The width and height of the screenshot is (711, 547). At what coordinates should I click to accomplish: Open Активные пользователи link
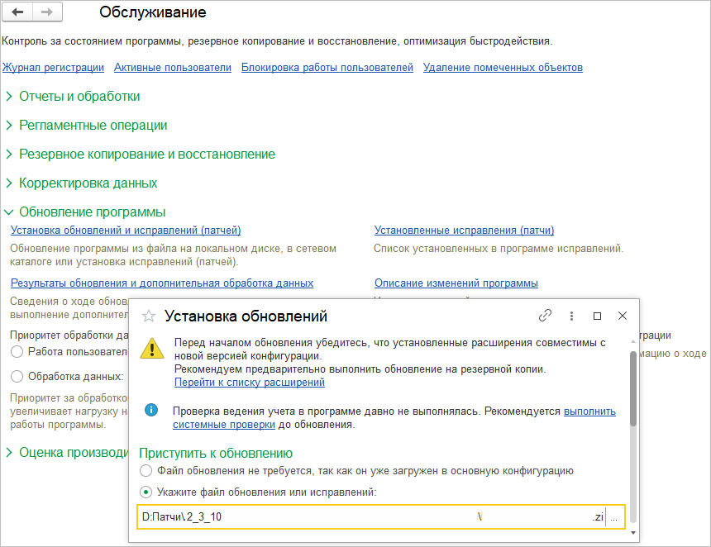click(x=173, y=68)
